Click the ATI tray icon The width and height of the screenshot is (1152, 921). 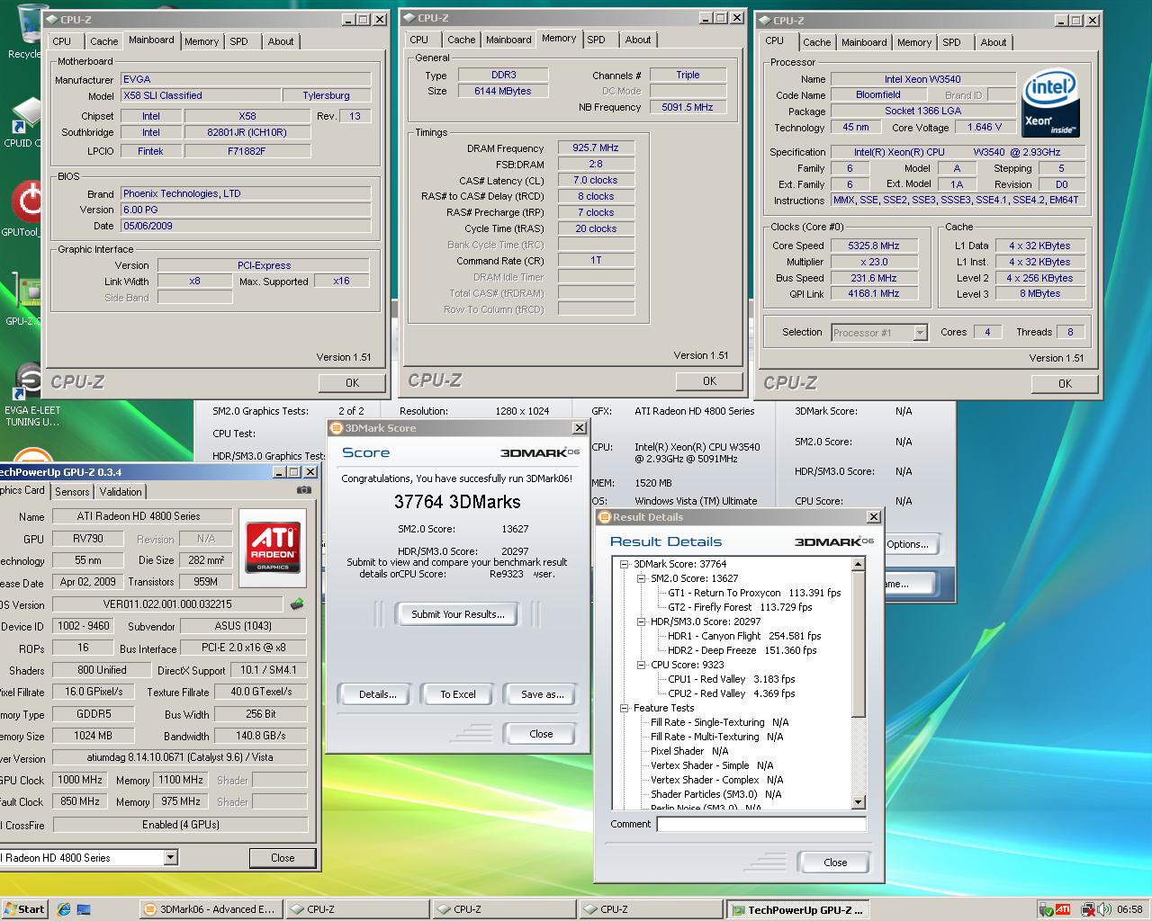pos(1063,909)
